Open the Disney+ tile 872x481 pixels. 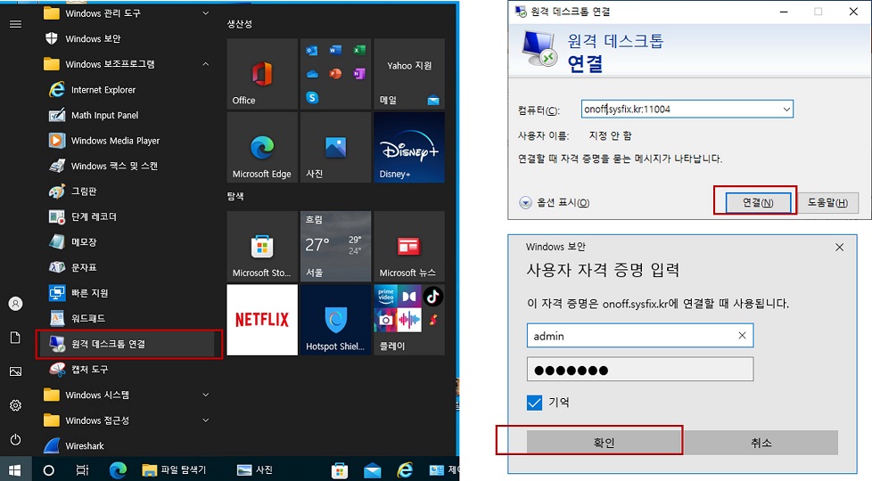pyautogui.click(x=408, y=147)
